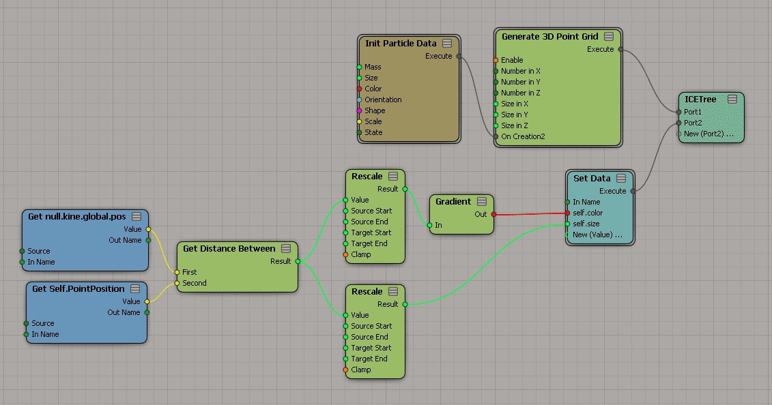The width and height of the screenshot is (772, 405).
Task: Click the red Color input port
Action: click(x=360, y=89)
